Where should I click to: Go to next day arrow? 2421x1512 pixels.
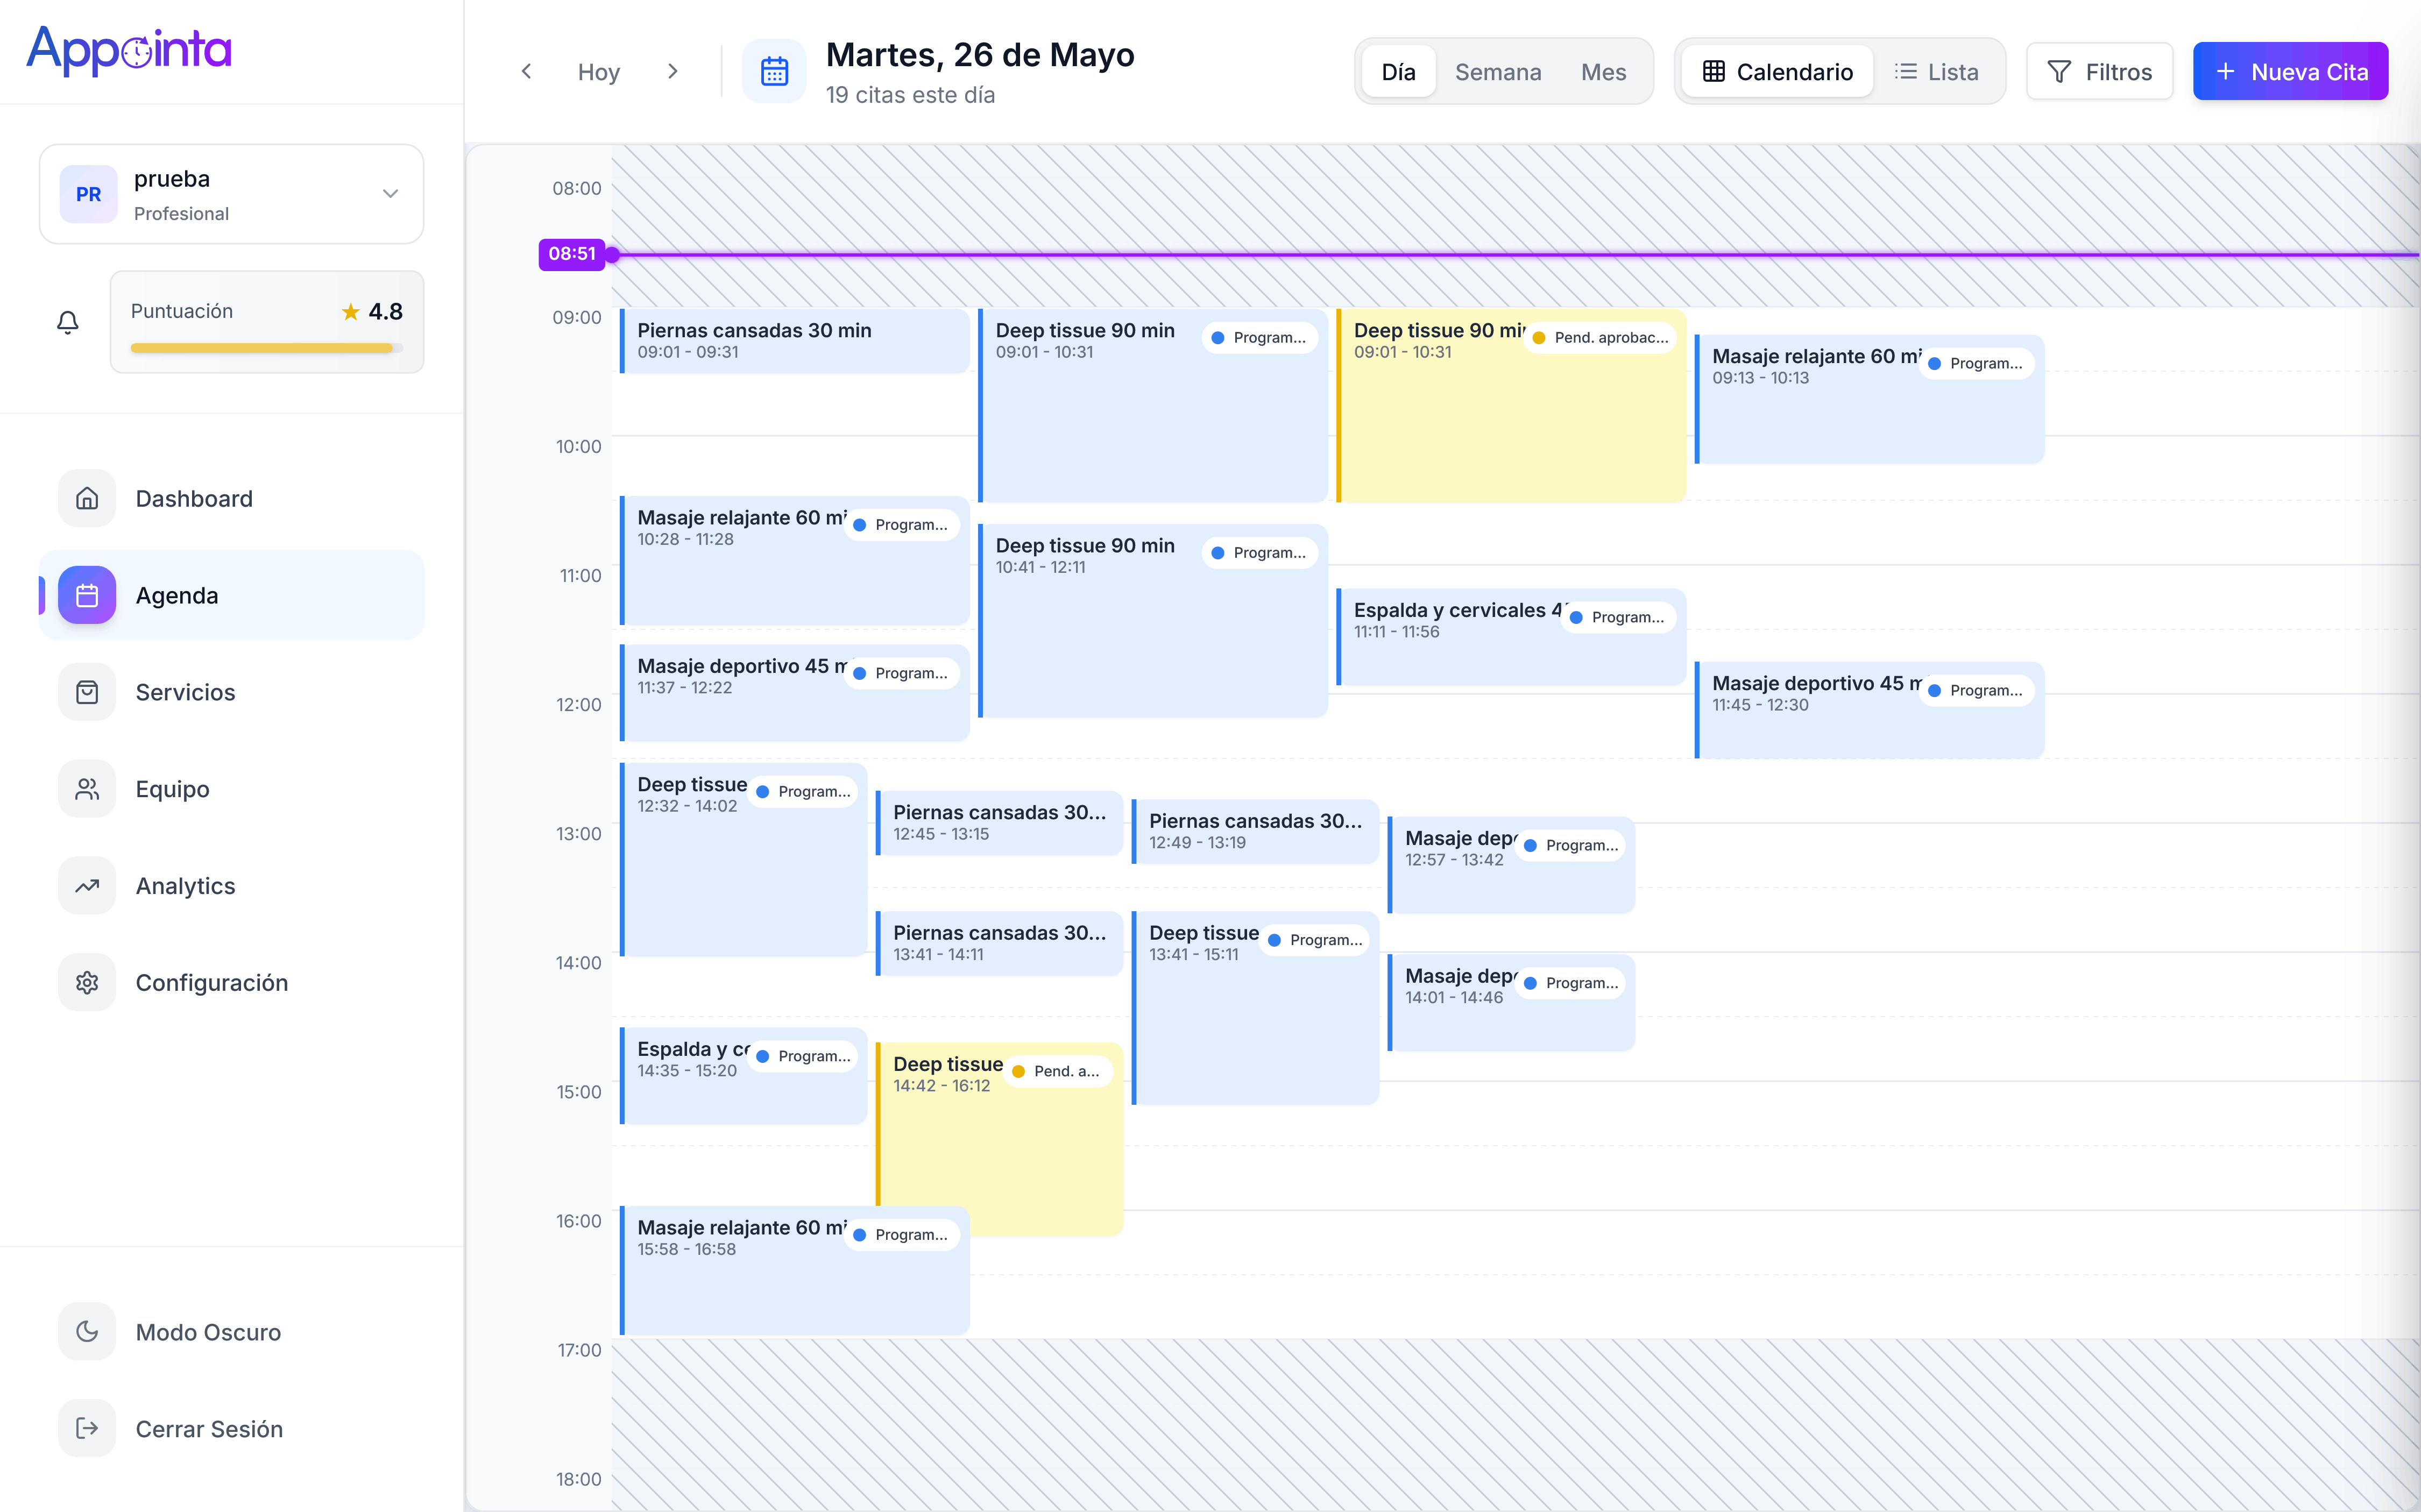(673, 71)
